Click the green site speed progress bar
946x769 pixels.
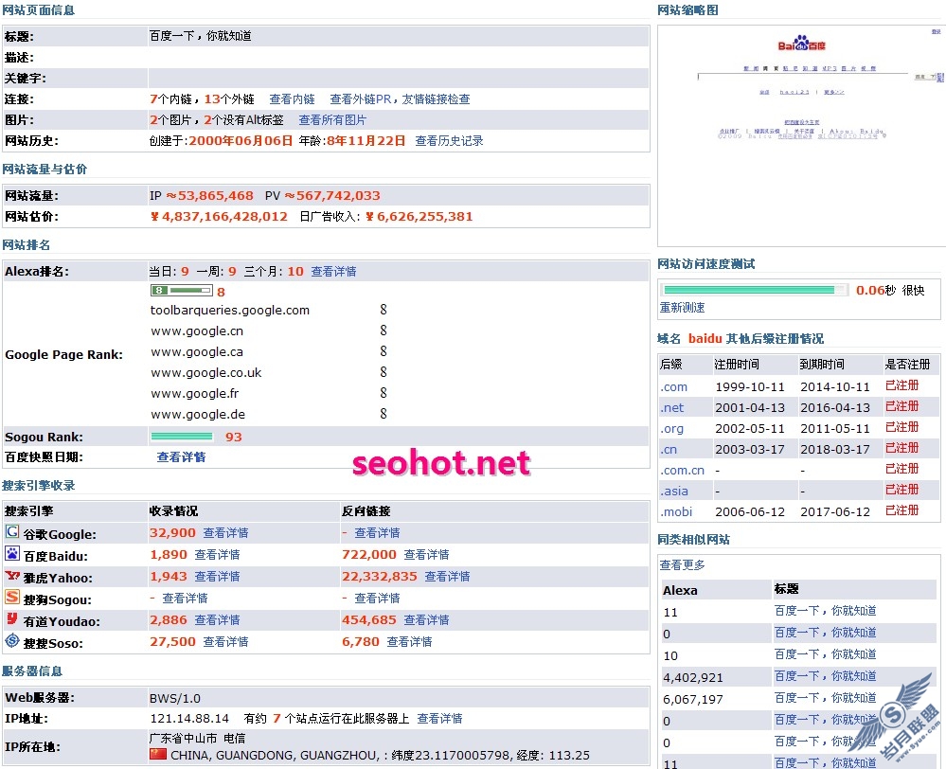[755, 290]
